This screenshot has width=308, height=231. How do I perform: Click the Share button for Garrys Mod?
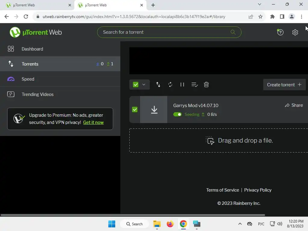coord(294,105)
